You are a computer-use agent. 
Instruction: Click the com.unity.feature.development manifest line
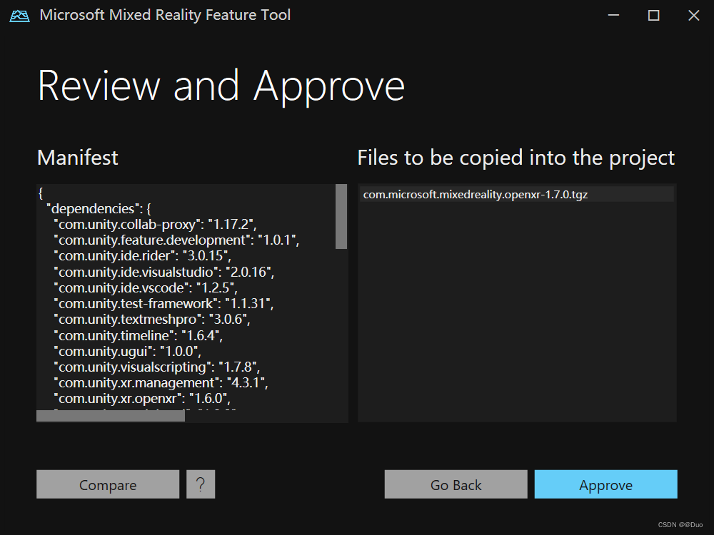pos(176,240)
